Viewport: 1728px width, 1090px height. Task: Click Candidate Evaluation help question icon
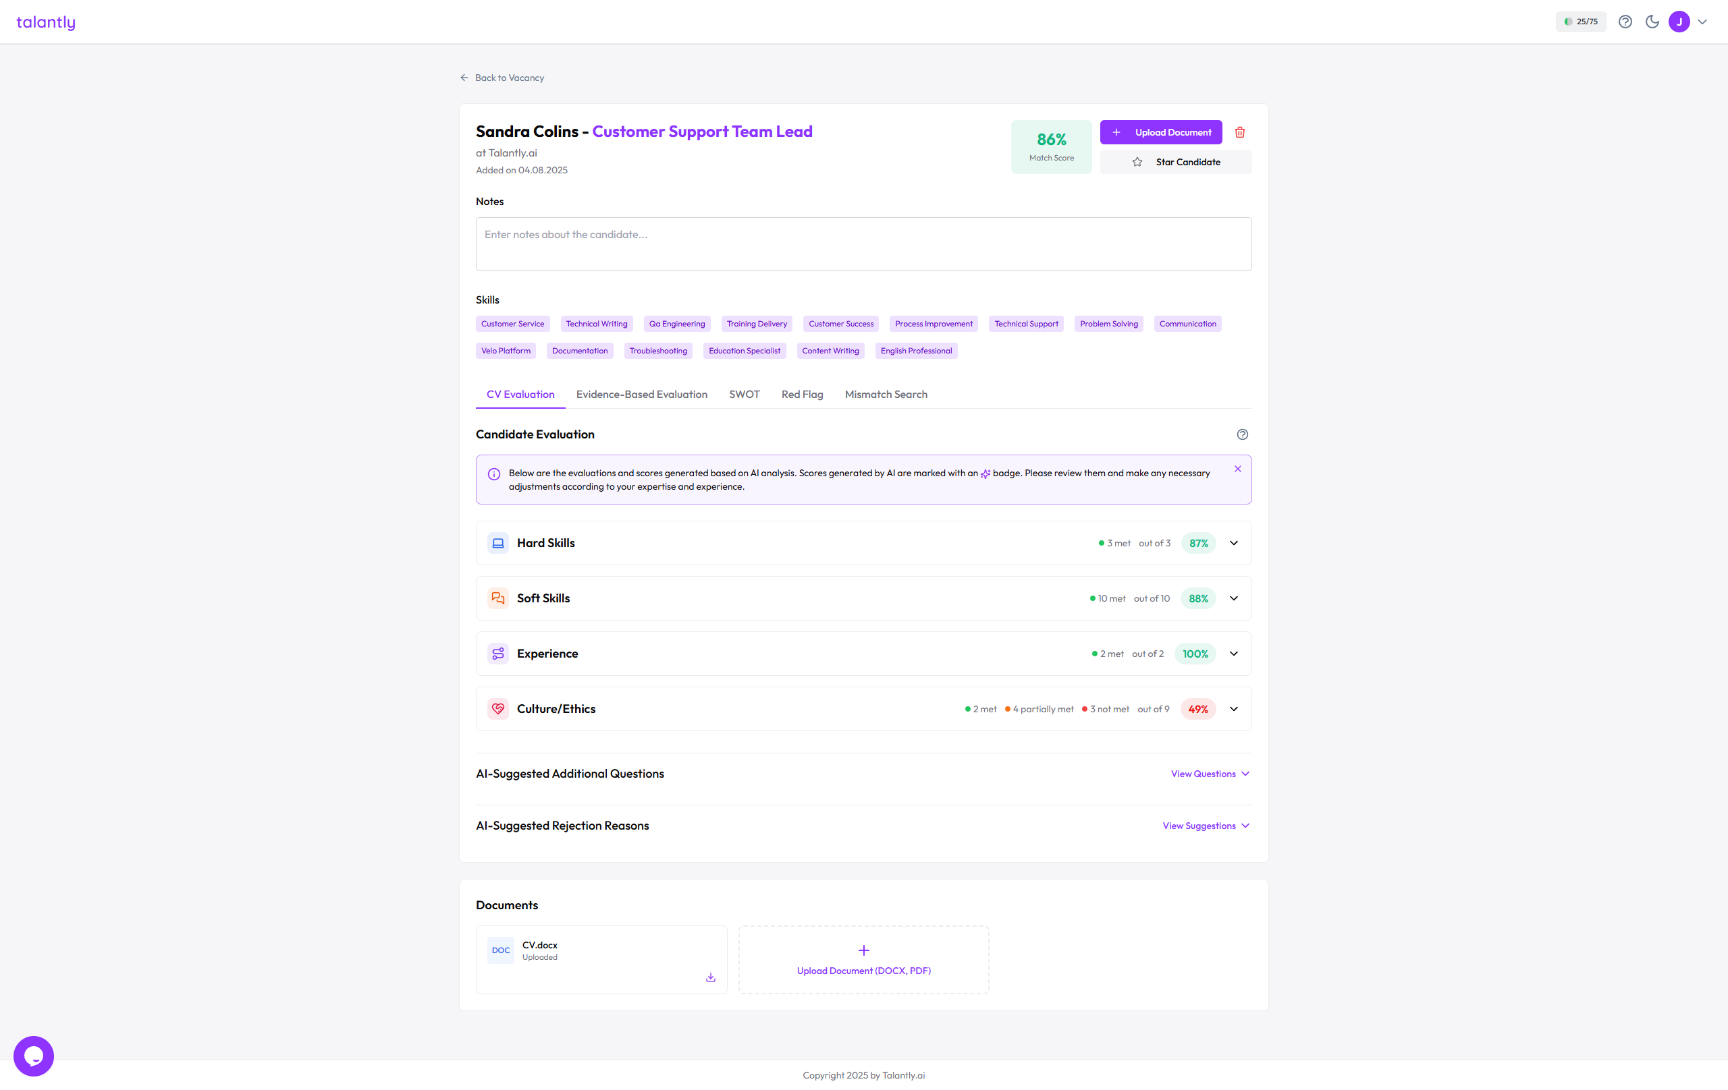(1242, 434)
